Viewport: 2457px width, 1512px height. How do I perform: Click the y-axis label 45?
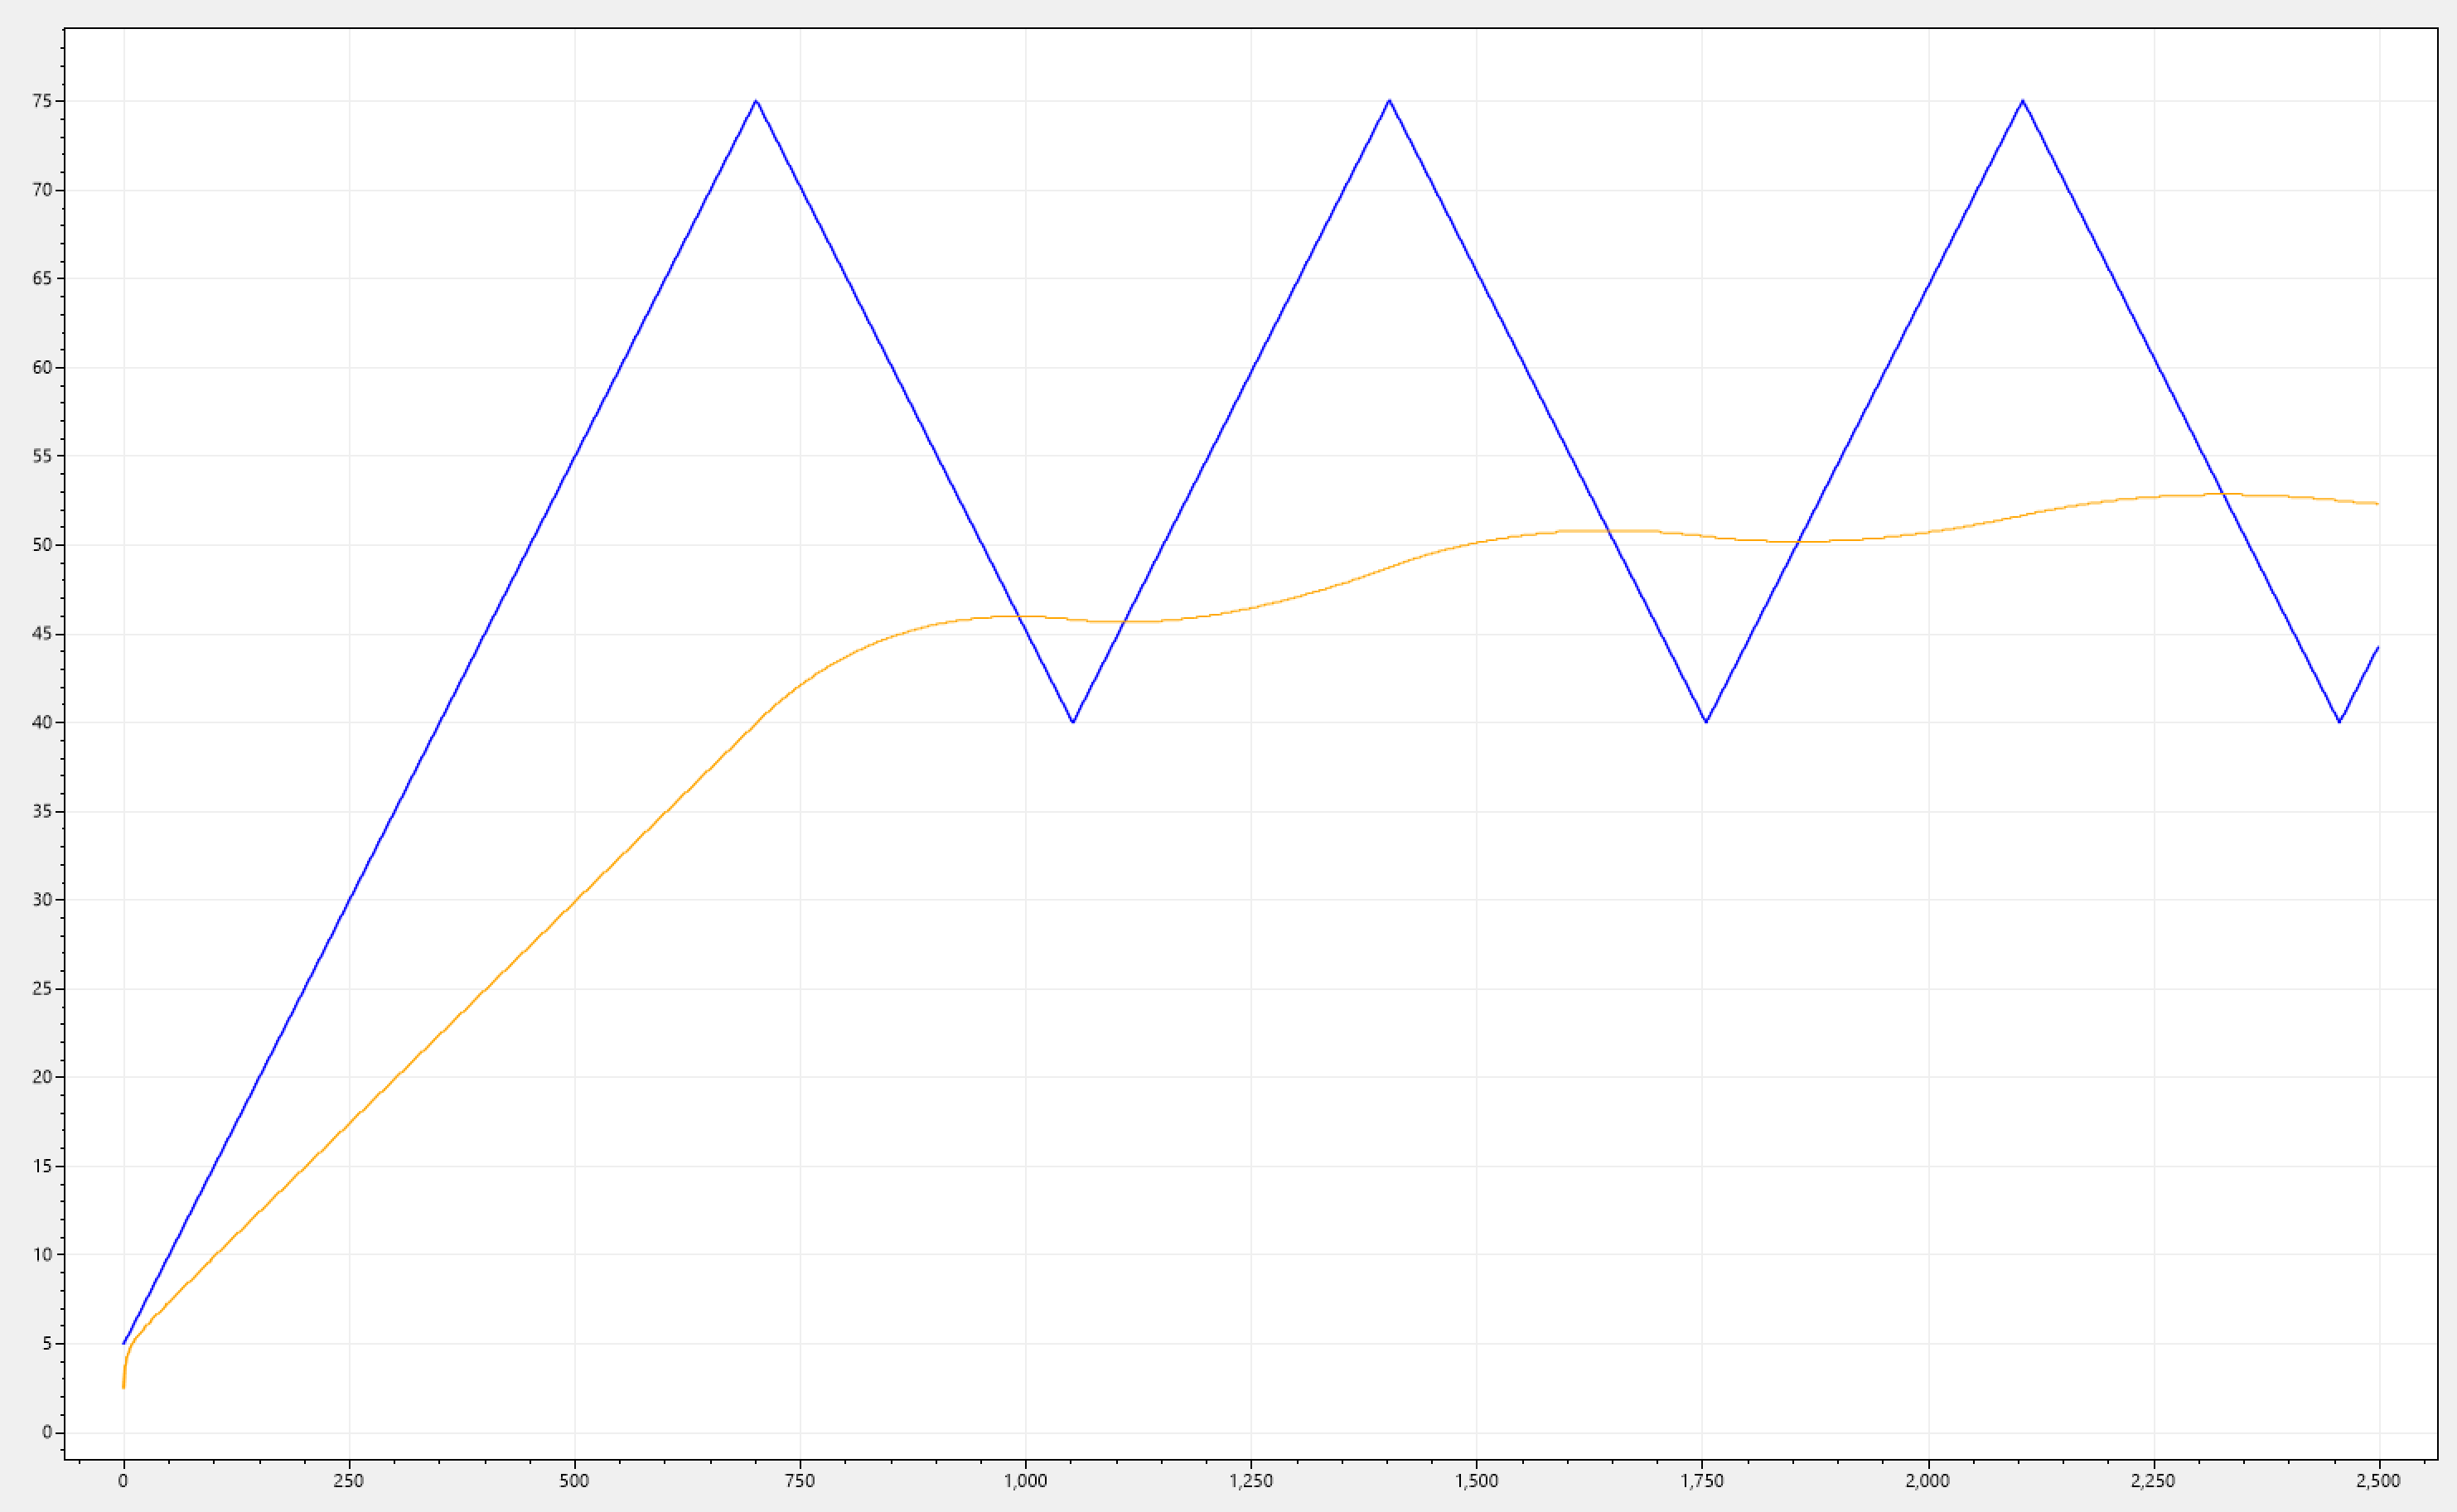click(42, 634)
